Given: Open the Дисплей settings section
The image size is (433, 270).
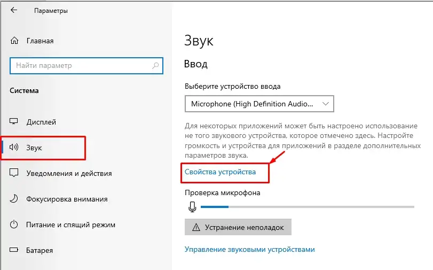Looking at the screenshot, I should pyautogui.click(x=41, y=122).
